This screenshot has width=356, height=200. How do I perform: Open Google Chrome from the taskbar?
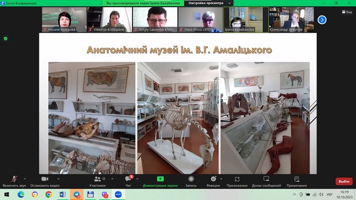point(49,195)
